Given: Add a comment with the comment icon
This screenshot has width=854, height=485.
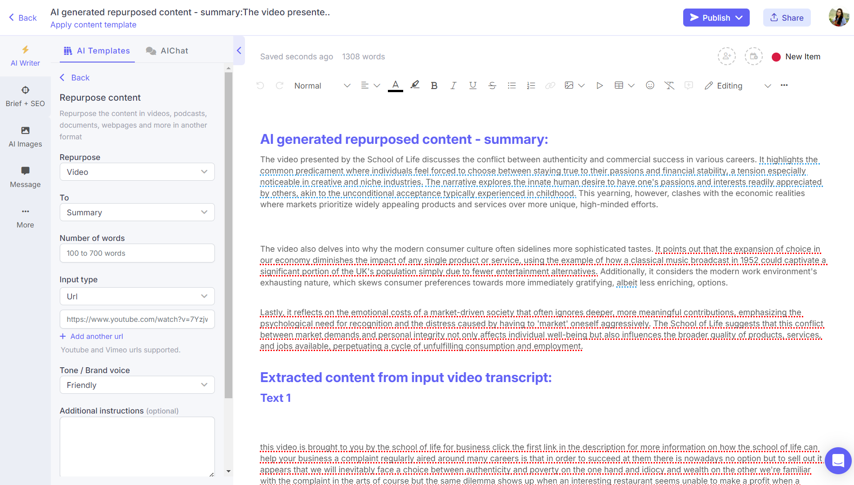Looking at the screenshot, I should (x=689, y=85).
